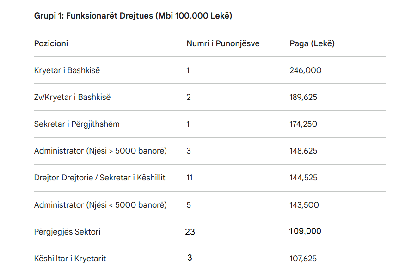
Task: Click the salary value 143,500
Action: point(304,204)
